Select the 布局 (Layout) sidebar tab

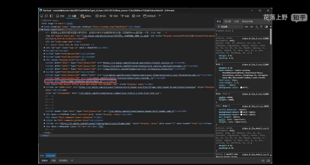tap(236, 21)
